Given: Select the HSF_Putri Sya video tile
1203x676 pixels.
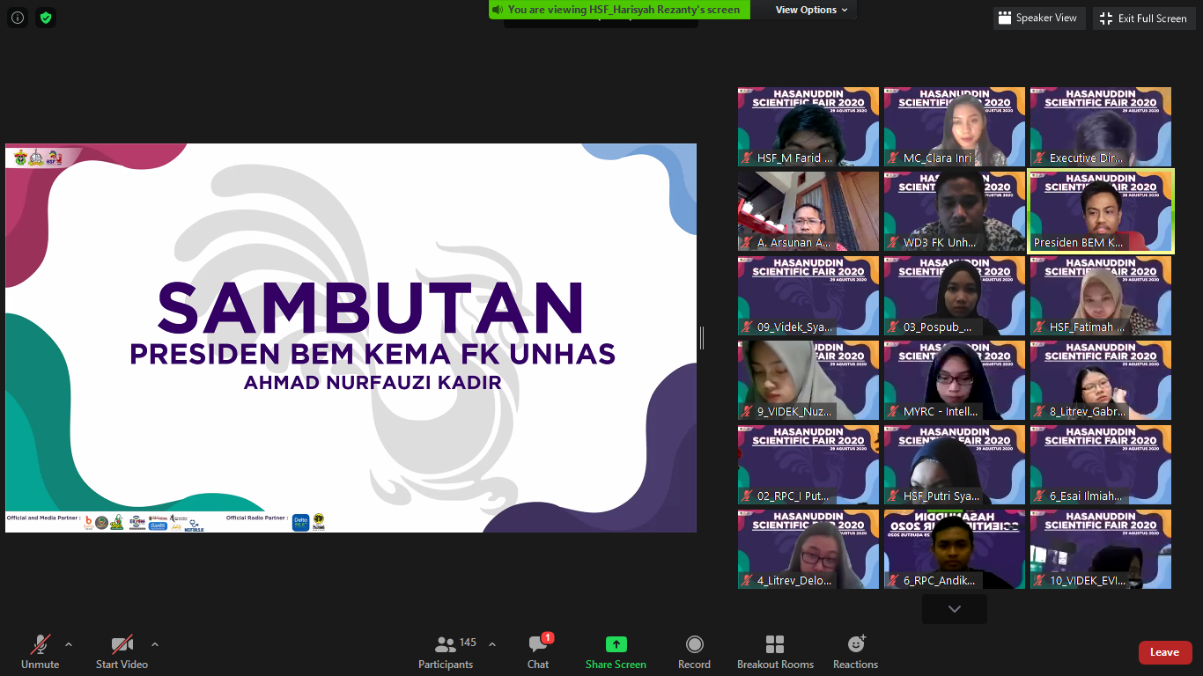Looking at the screenshot, I should 955,465.
